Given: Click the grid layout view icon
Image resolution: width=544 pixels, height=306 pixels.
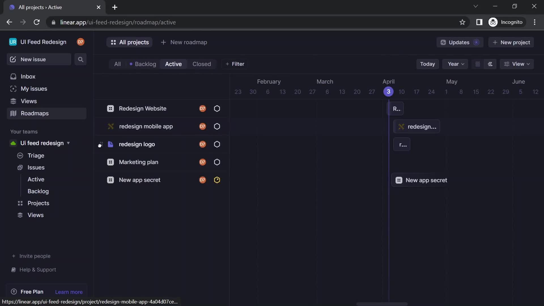Looking at the screenshot, I should pos(490,64).
